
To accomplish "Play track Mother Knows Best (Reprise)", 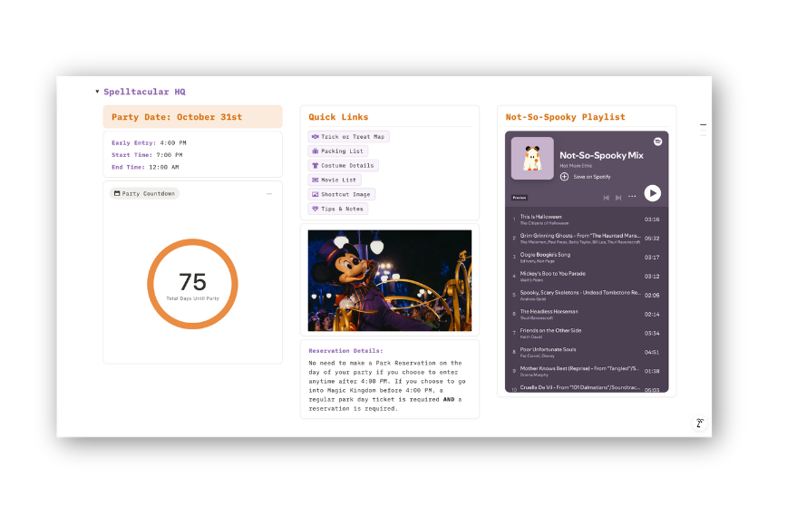I will 587,371.
